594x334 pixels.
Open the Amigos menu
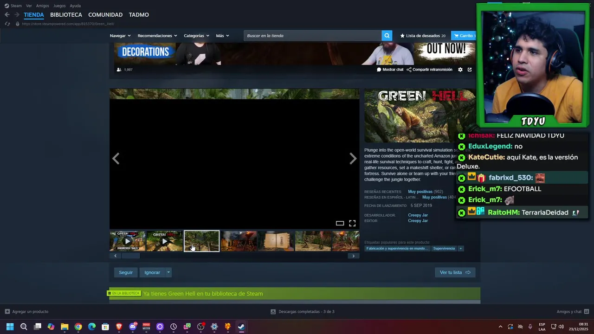click(43, 6)
